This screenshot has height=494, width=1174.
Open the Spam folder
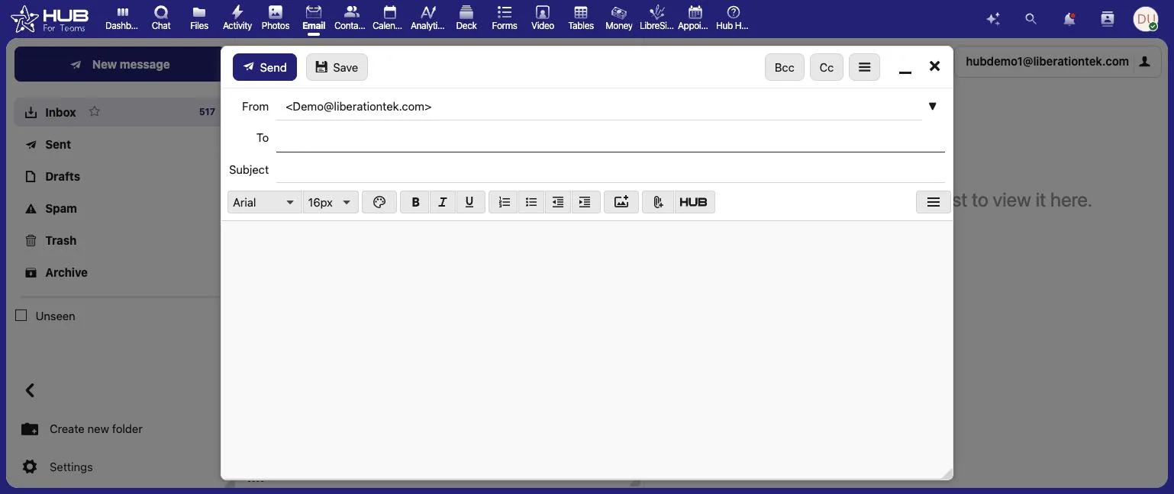61,208
